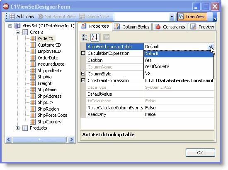Screen dimensions: 228x170
Task: Collapse the Orders tree node
Action: pos(17,32)
